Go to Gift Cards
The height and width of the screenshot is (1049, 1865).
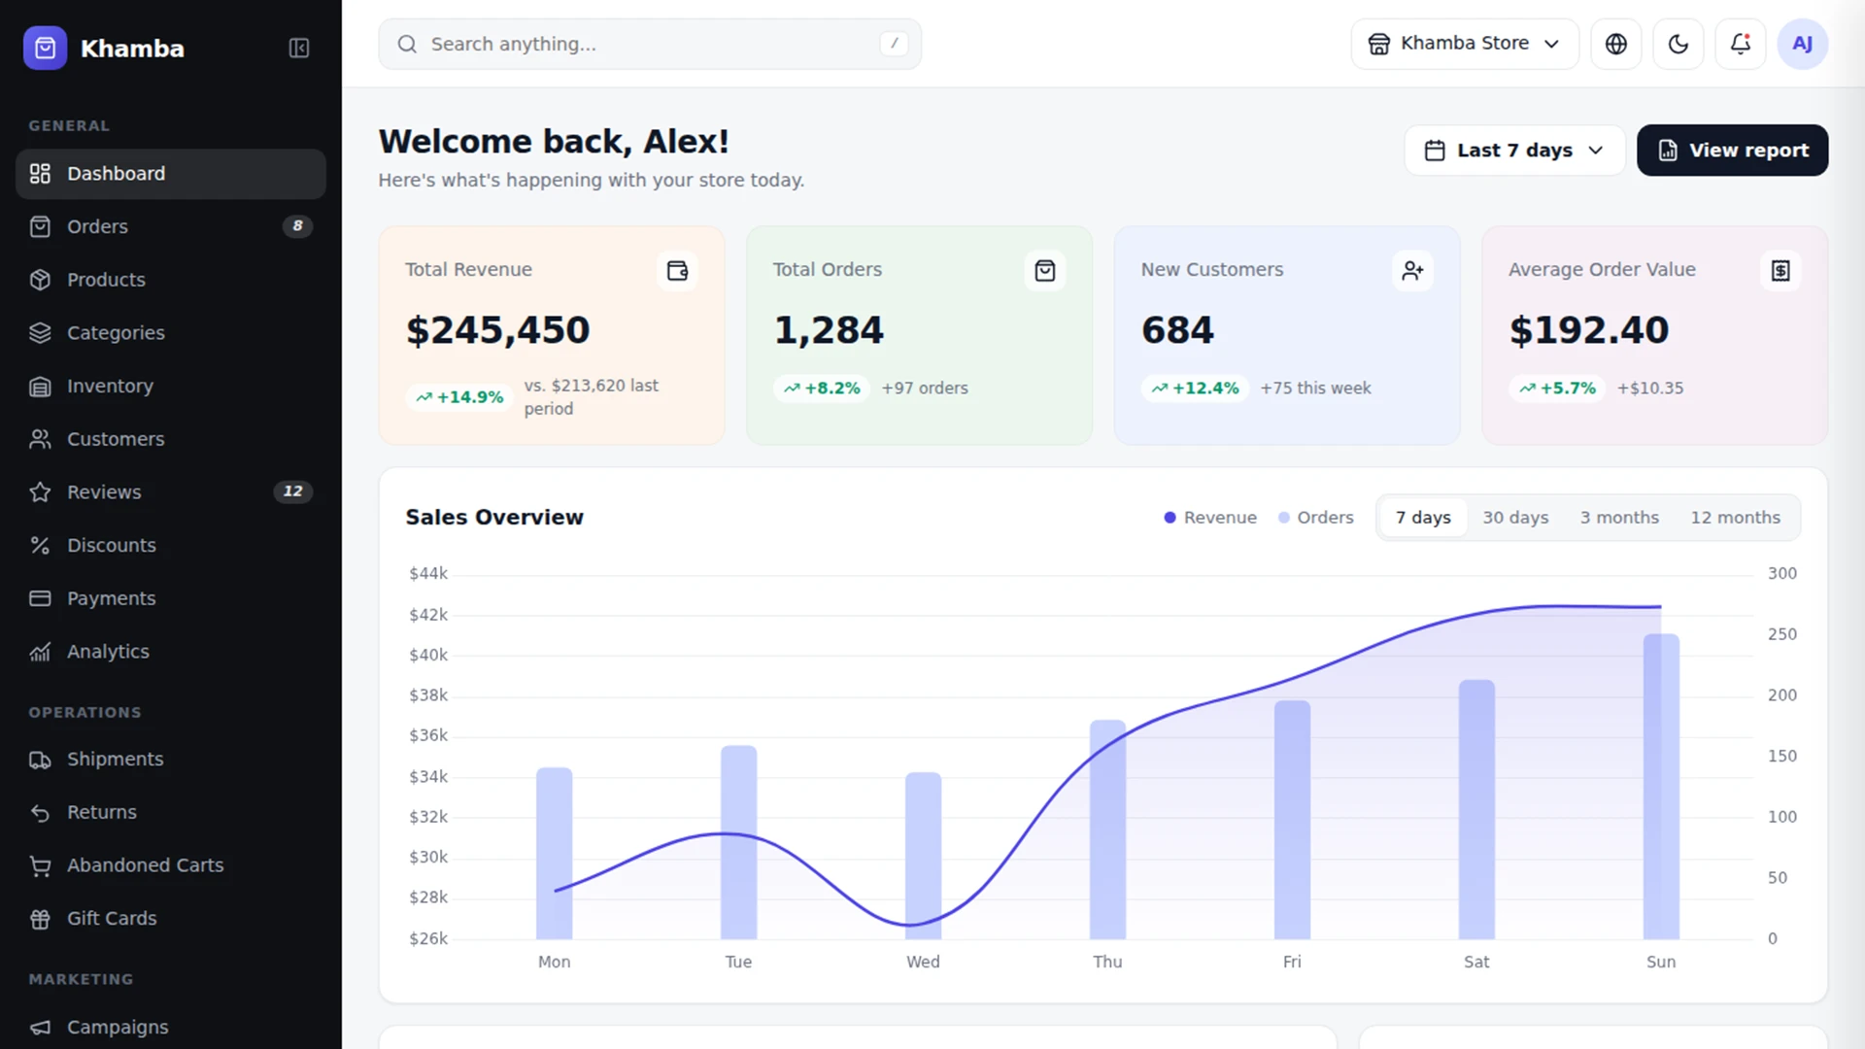coord(171,919)
